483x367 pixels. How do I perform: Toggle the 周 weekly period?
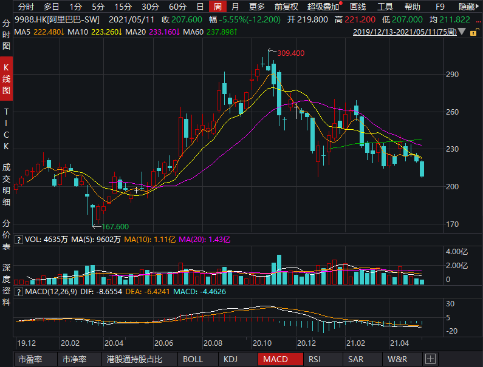coord(218,7)
